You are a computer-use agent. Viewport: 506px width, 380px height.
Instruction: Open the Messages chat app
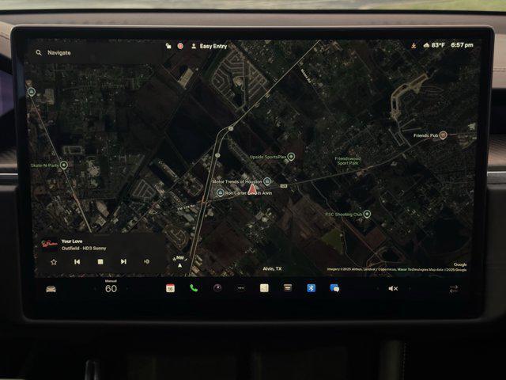point(334,288)
